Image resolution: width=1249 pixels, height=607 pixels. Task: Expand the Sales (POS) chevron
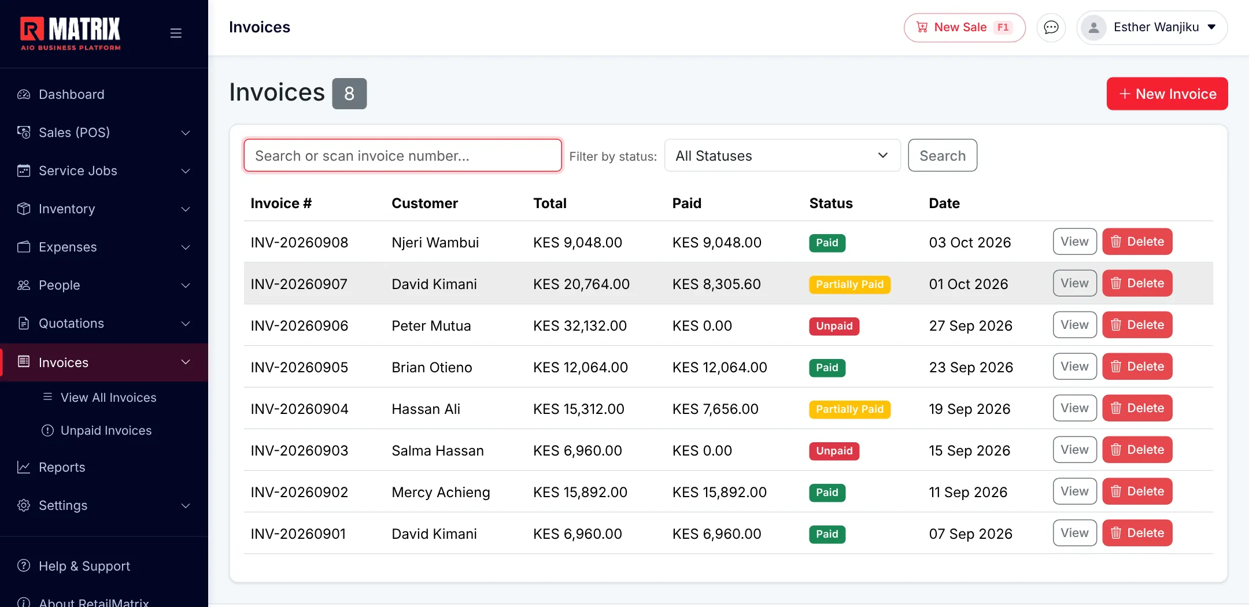point(186,132)
